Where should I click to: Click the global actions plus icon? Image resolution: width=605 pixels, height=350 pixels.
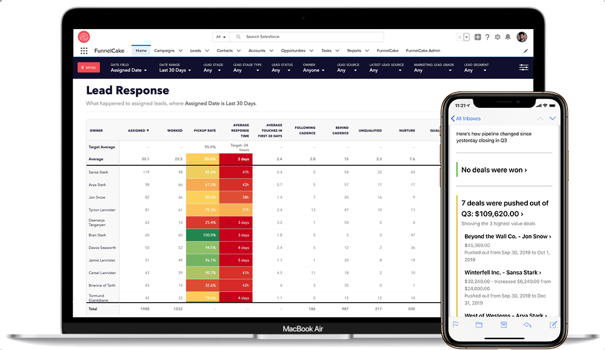(x=477, y=37)
